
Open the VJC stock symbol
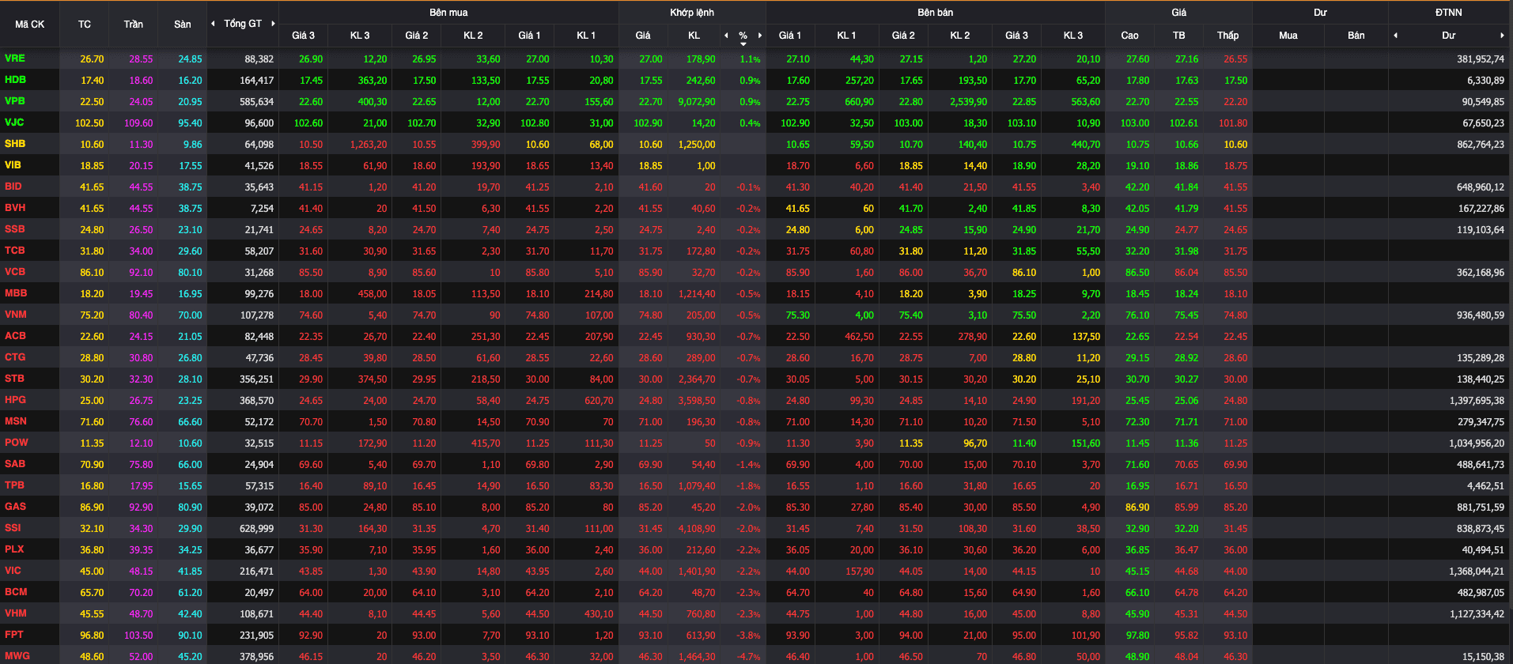[14, 123]
